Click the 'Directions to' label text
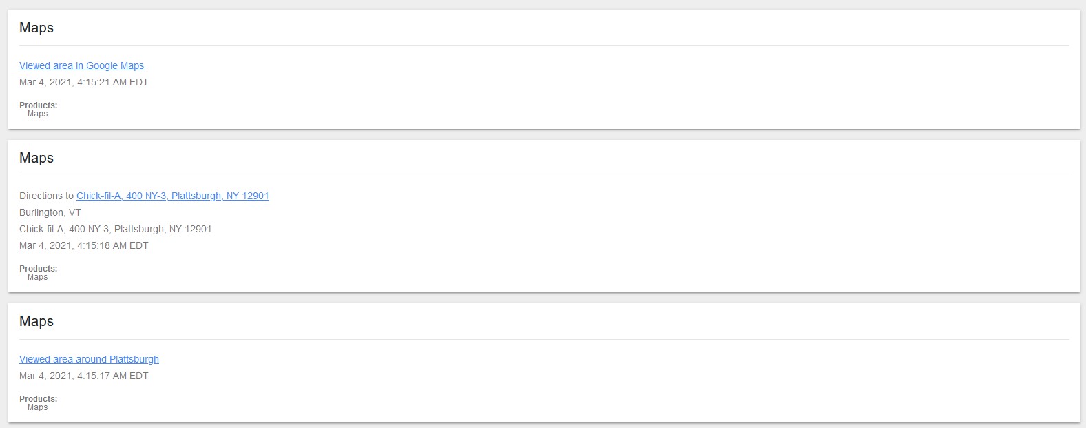 (x=46, y=196)
